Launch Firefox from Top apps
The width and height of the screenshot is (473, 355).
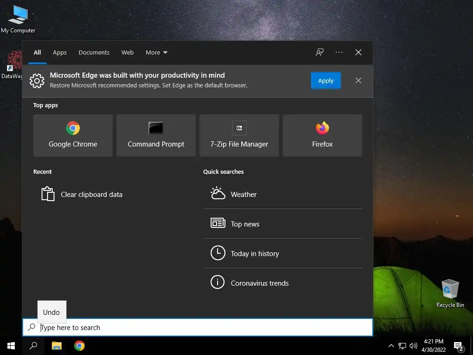[322, 135]
